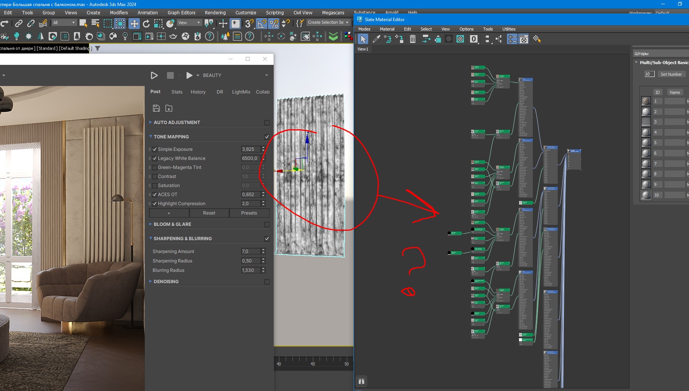
Task: Click the render teapot icon
Action: 173,36
